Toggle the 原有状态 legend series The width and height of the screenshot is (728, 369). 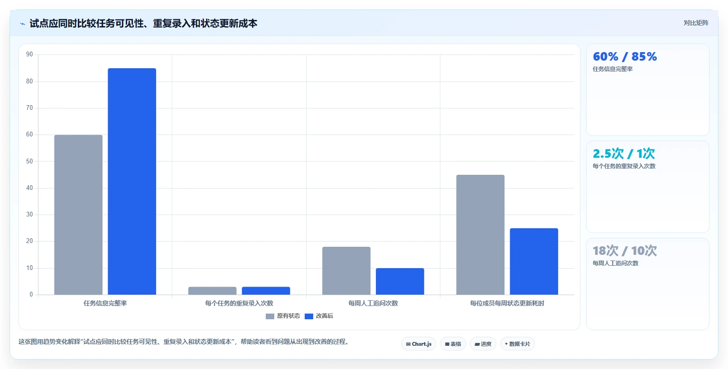(x=283, y=316)
